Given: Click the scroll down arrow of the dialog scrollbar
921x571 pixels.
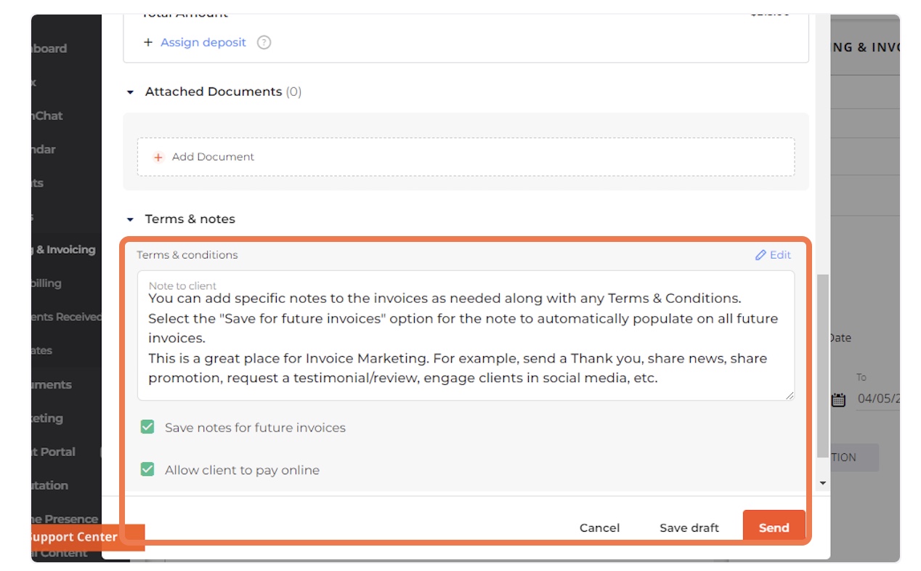Looking at the screenshot, I should (823, 483).
